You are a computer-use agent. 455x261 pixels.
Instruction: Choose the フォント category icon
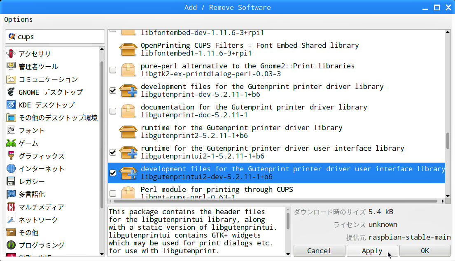pyautogui.click(x=11, y=130)
